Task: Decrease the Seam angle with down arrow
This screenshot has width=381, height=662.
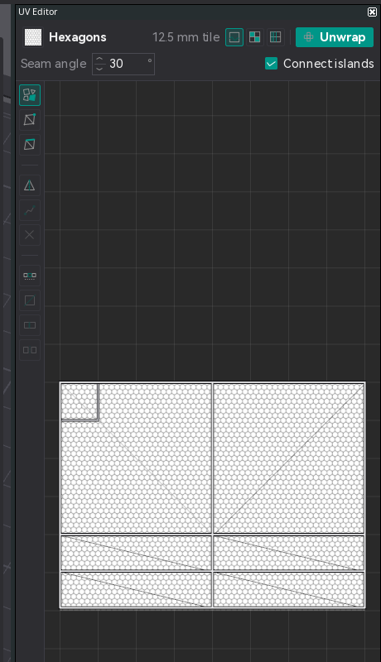Action: [99, 69]
